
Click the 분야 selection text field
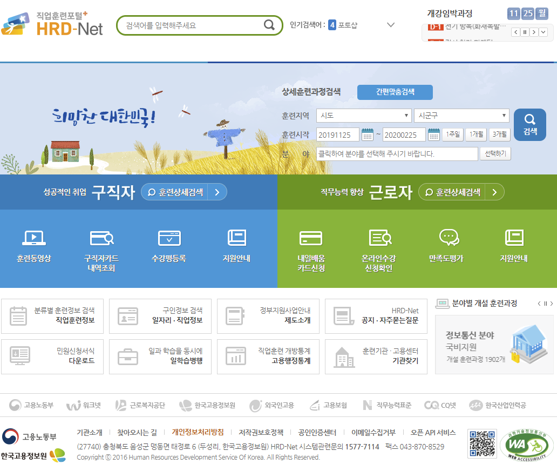pyautogui.click(x=397, y=154)
